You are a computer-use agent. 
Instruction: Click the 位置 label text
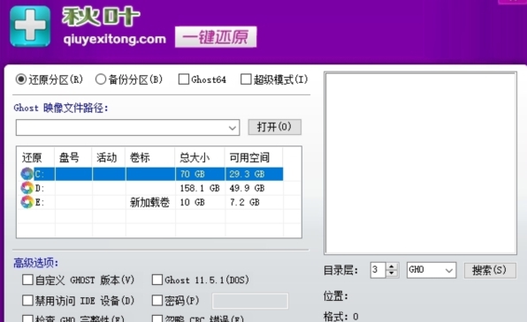click(335, 296)
